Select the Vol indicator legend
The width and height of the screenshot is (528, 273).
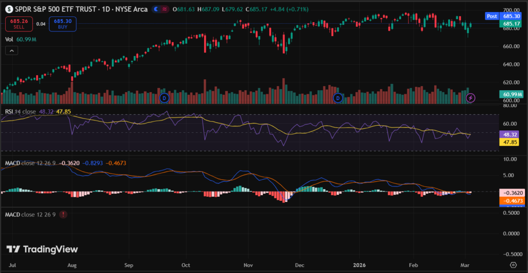pos(9,39)
